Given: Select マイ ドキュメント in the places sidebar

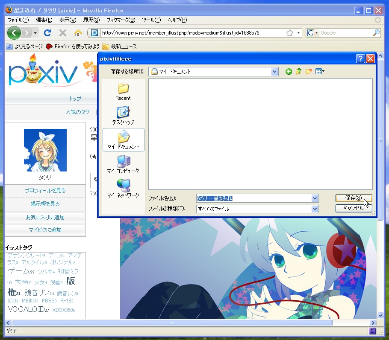Looking at the screenshot, I should pos(123,140).
